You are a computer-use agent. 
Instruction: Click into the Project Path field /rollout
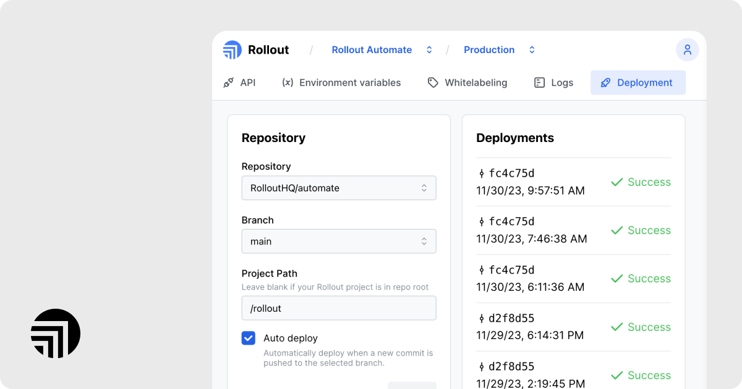[339, 308]
